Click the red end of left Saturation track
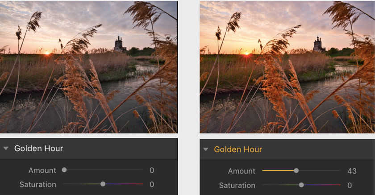This screenshot has height=195, width=375. point(140,184)
